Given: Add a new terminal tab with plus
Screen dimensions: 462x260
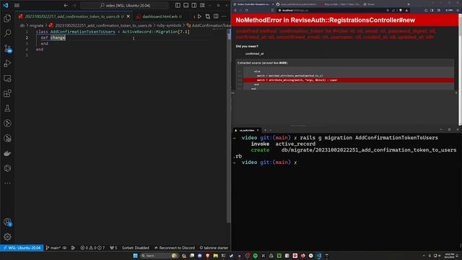Looking at the screenshot, I should click(x=265, y=130).
